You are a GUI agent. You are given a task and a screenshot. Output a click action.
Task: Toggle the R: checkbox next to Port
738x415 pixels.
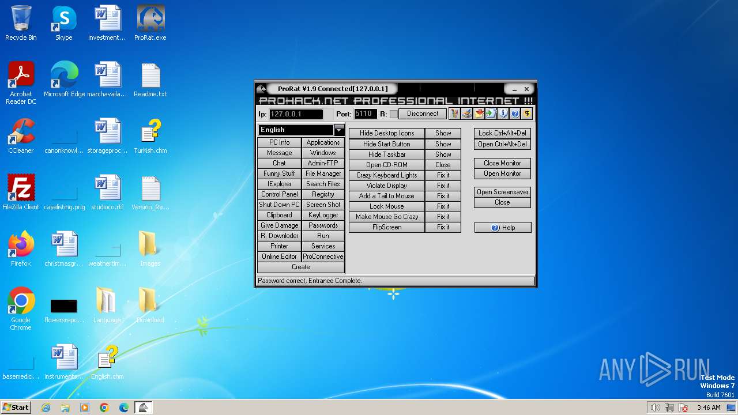coord(394,114)
